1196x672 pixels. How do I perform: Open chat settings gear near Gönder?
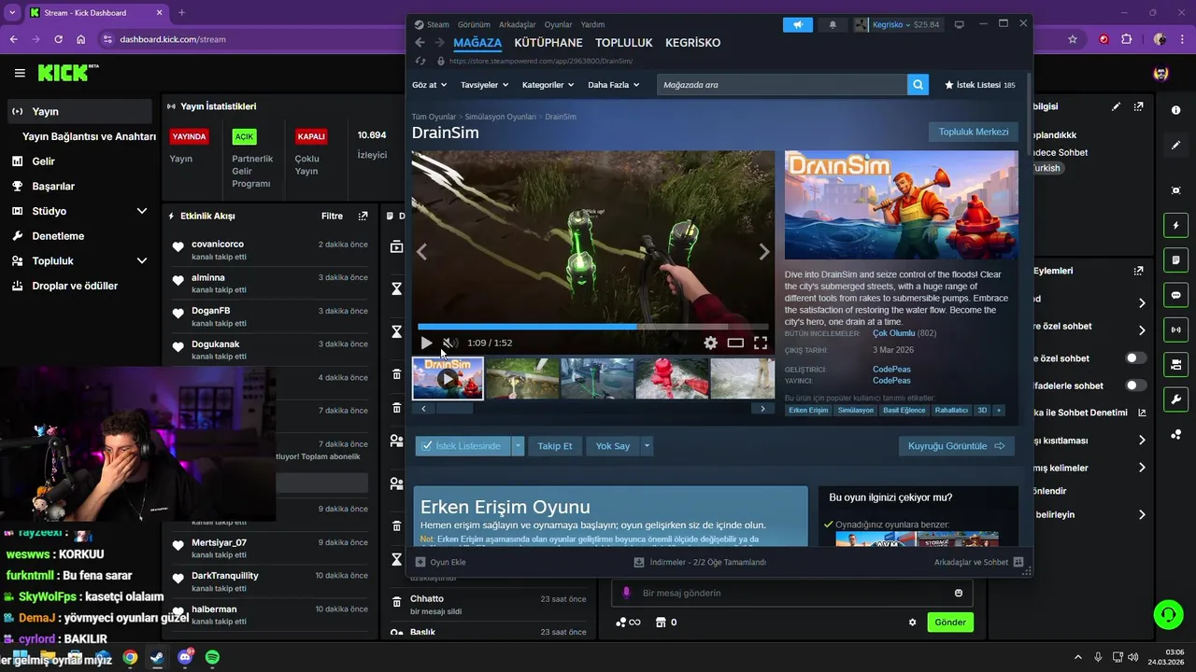coord(913,623)
